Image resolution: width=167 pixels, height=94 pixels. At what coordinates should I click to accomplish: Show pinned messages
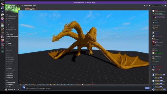(147, 5)
